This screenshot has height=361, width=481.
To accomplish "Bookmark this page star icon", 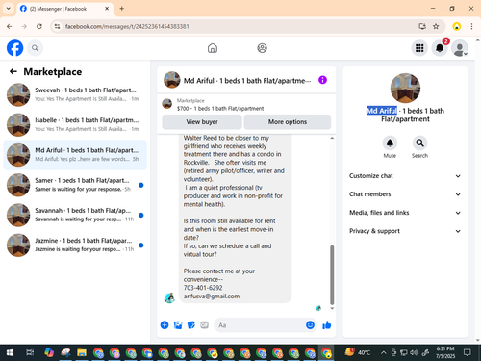I will click(436, 26).
